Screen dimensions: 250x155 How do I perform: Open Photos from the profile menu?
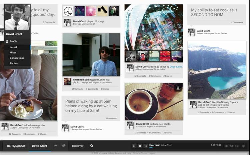coord(14,63)
